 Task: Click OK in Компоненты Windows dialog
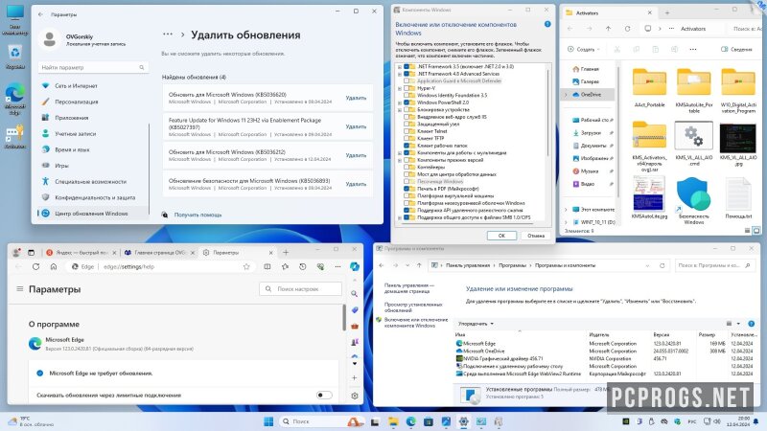[501, 236]
